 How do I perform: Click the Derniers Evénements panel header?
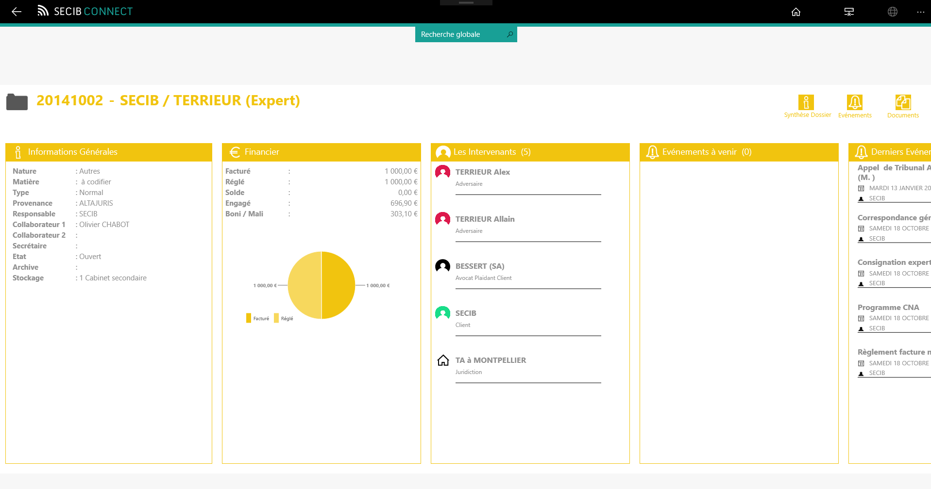pyautogui.click(x=890, y=152)
